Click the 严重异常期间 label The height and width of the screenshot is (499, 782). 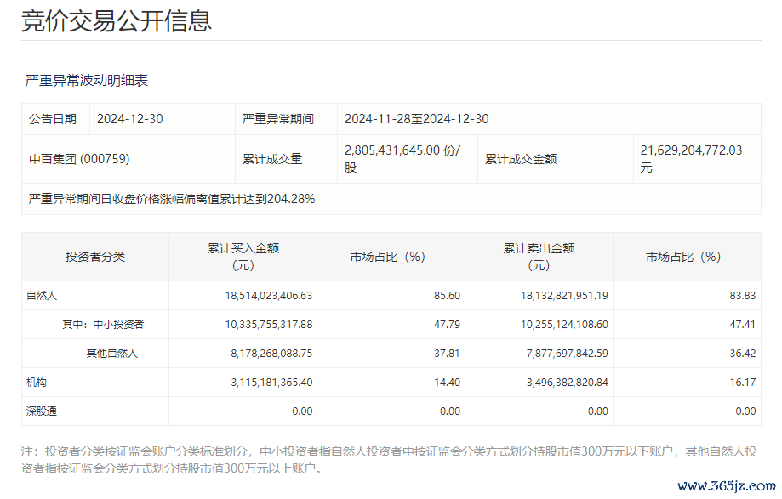(277, 119)
